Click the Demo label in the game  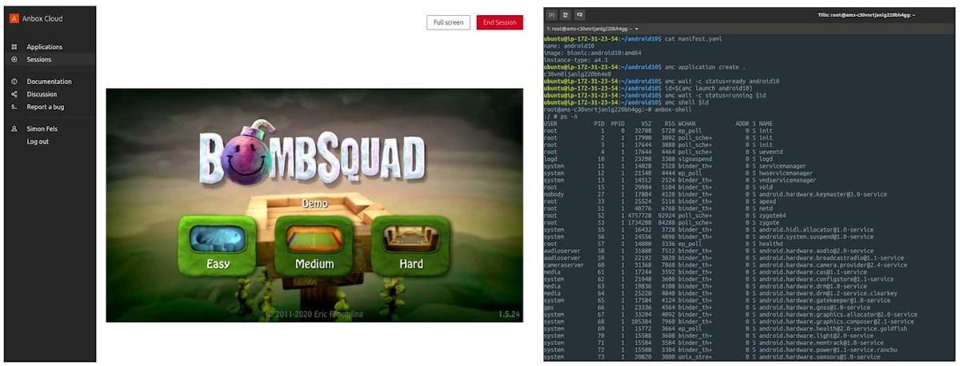[x=314, y=204]
